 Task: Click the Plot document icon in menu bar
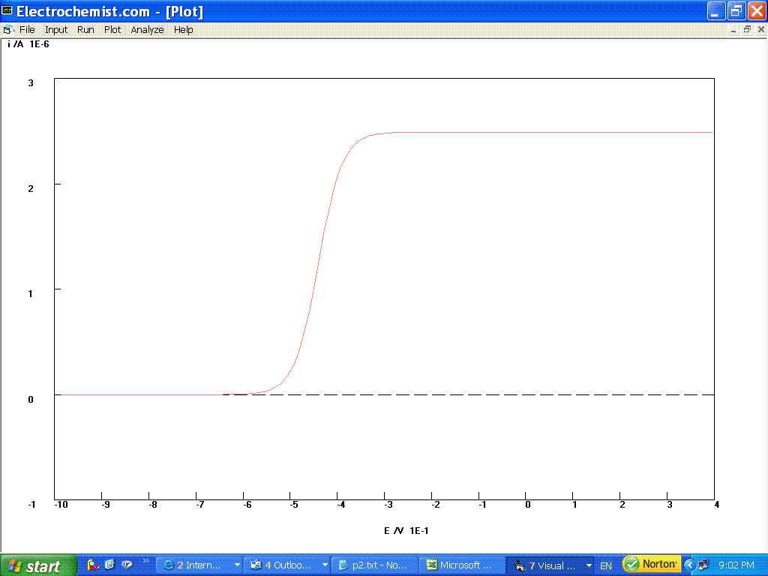pyautogui.click(x=8, y=30)
